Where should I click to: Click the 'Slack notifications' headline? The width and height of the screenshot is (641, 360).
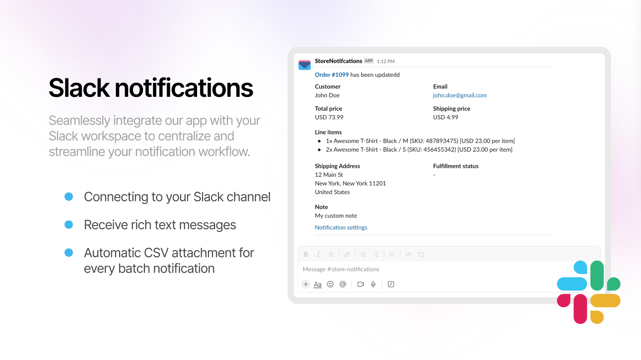[x=151, y=88]
